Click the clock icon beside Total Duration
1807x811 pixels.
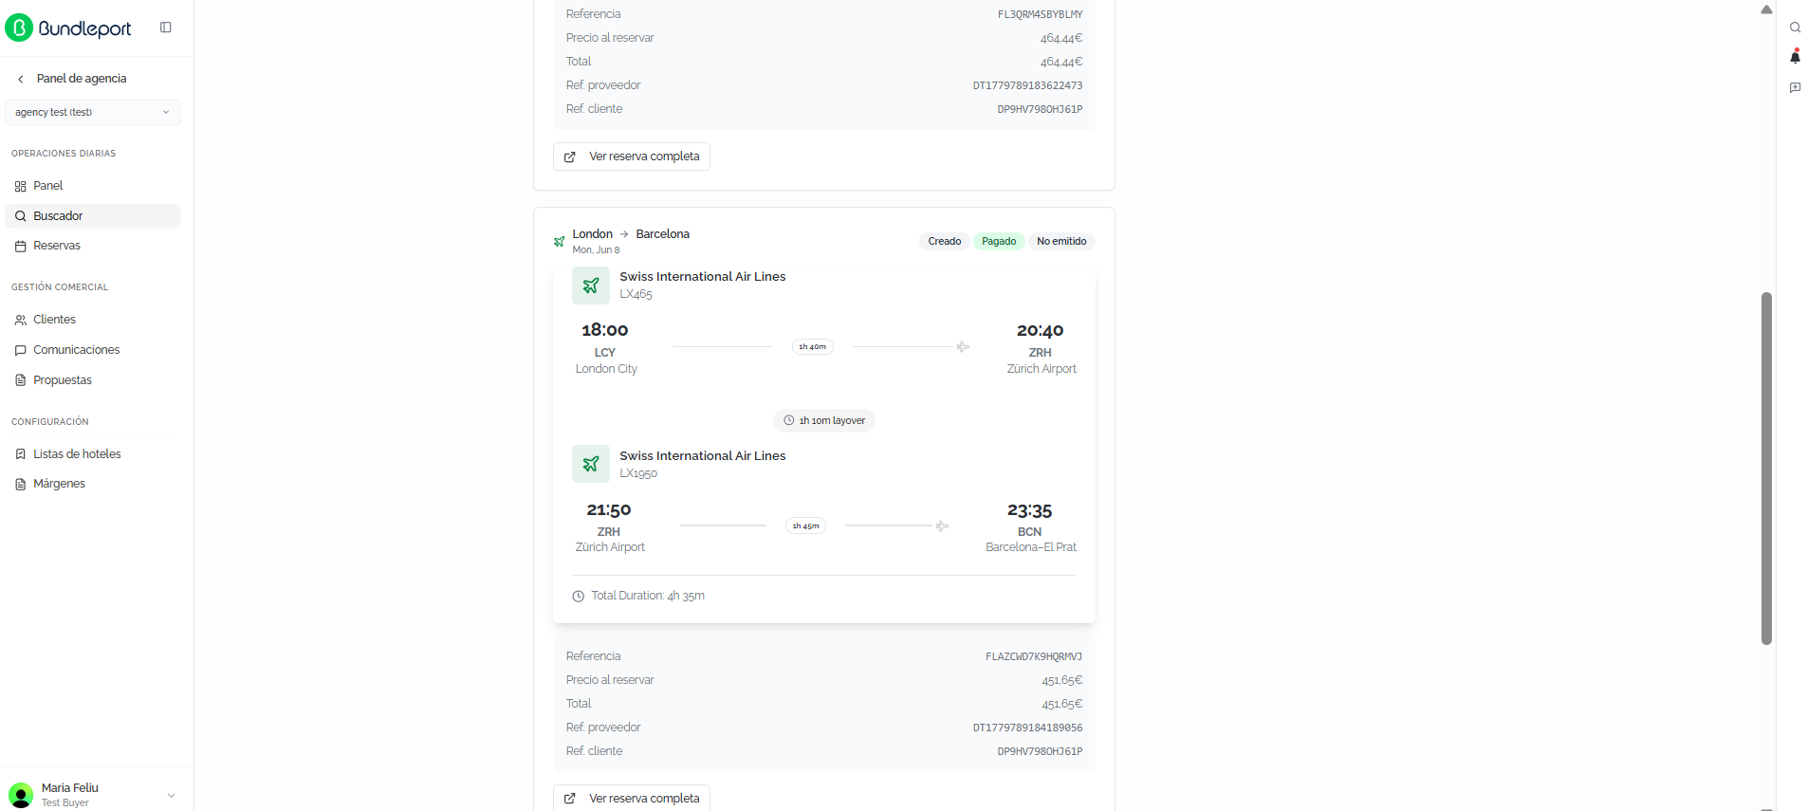pos(578,597)
